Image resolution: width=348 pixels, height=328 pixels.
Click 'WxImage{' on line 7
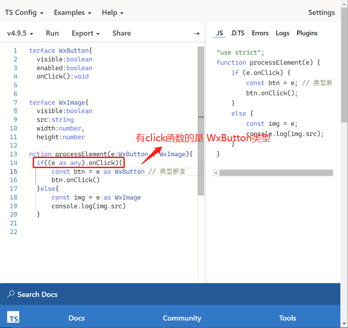(x=74, y=103)
